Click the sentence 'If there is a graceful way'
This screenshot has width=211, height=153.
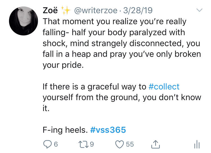coord(122,97)
